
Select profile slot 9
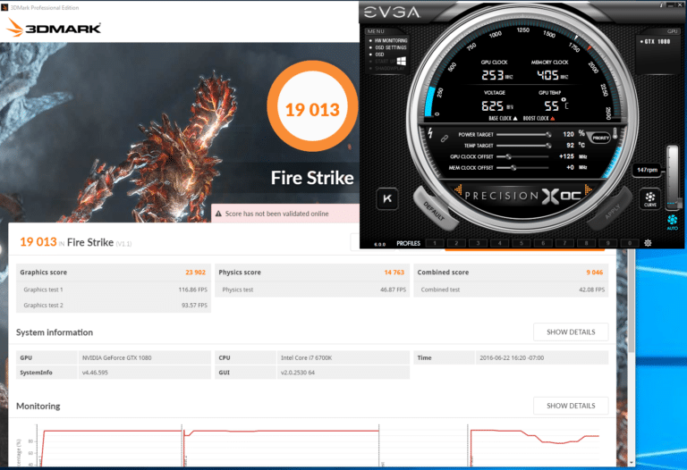(x=608, y=243)
